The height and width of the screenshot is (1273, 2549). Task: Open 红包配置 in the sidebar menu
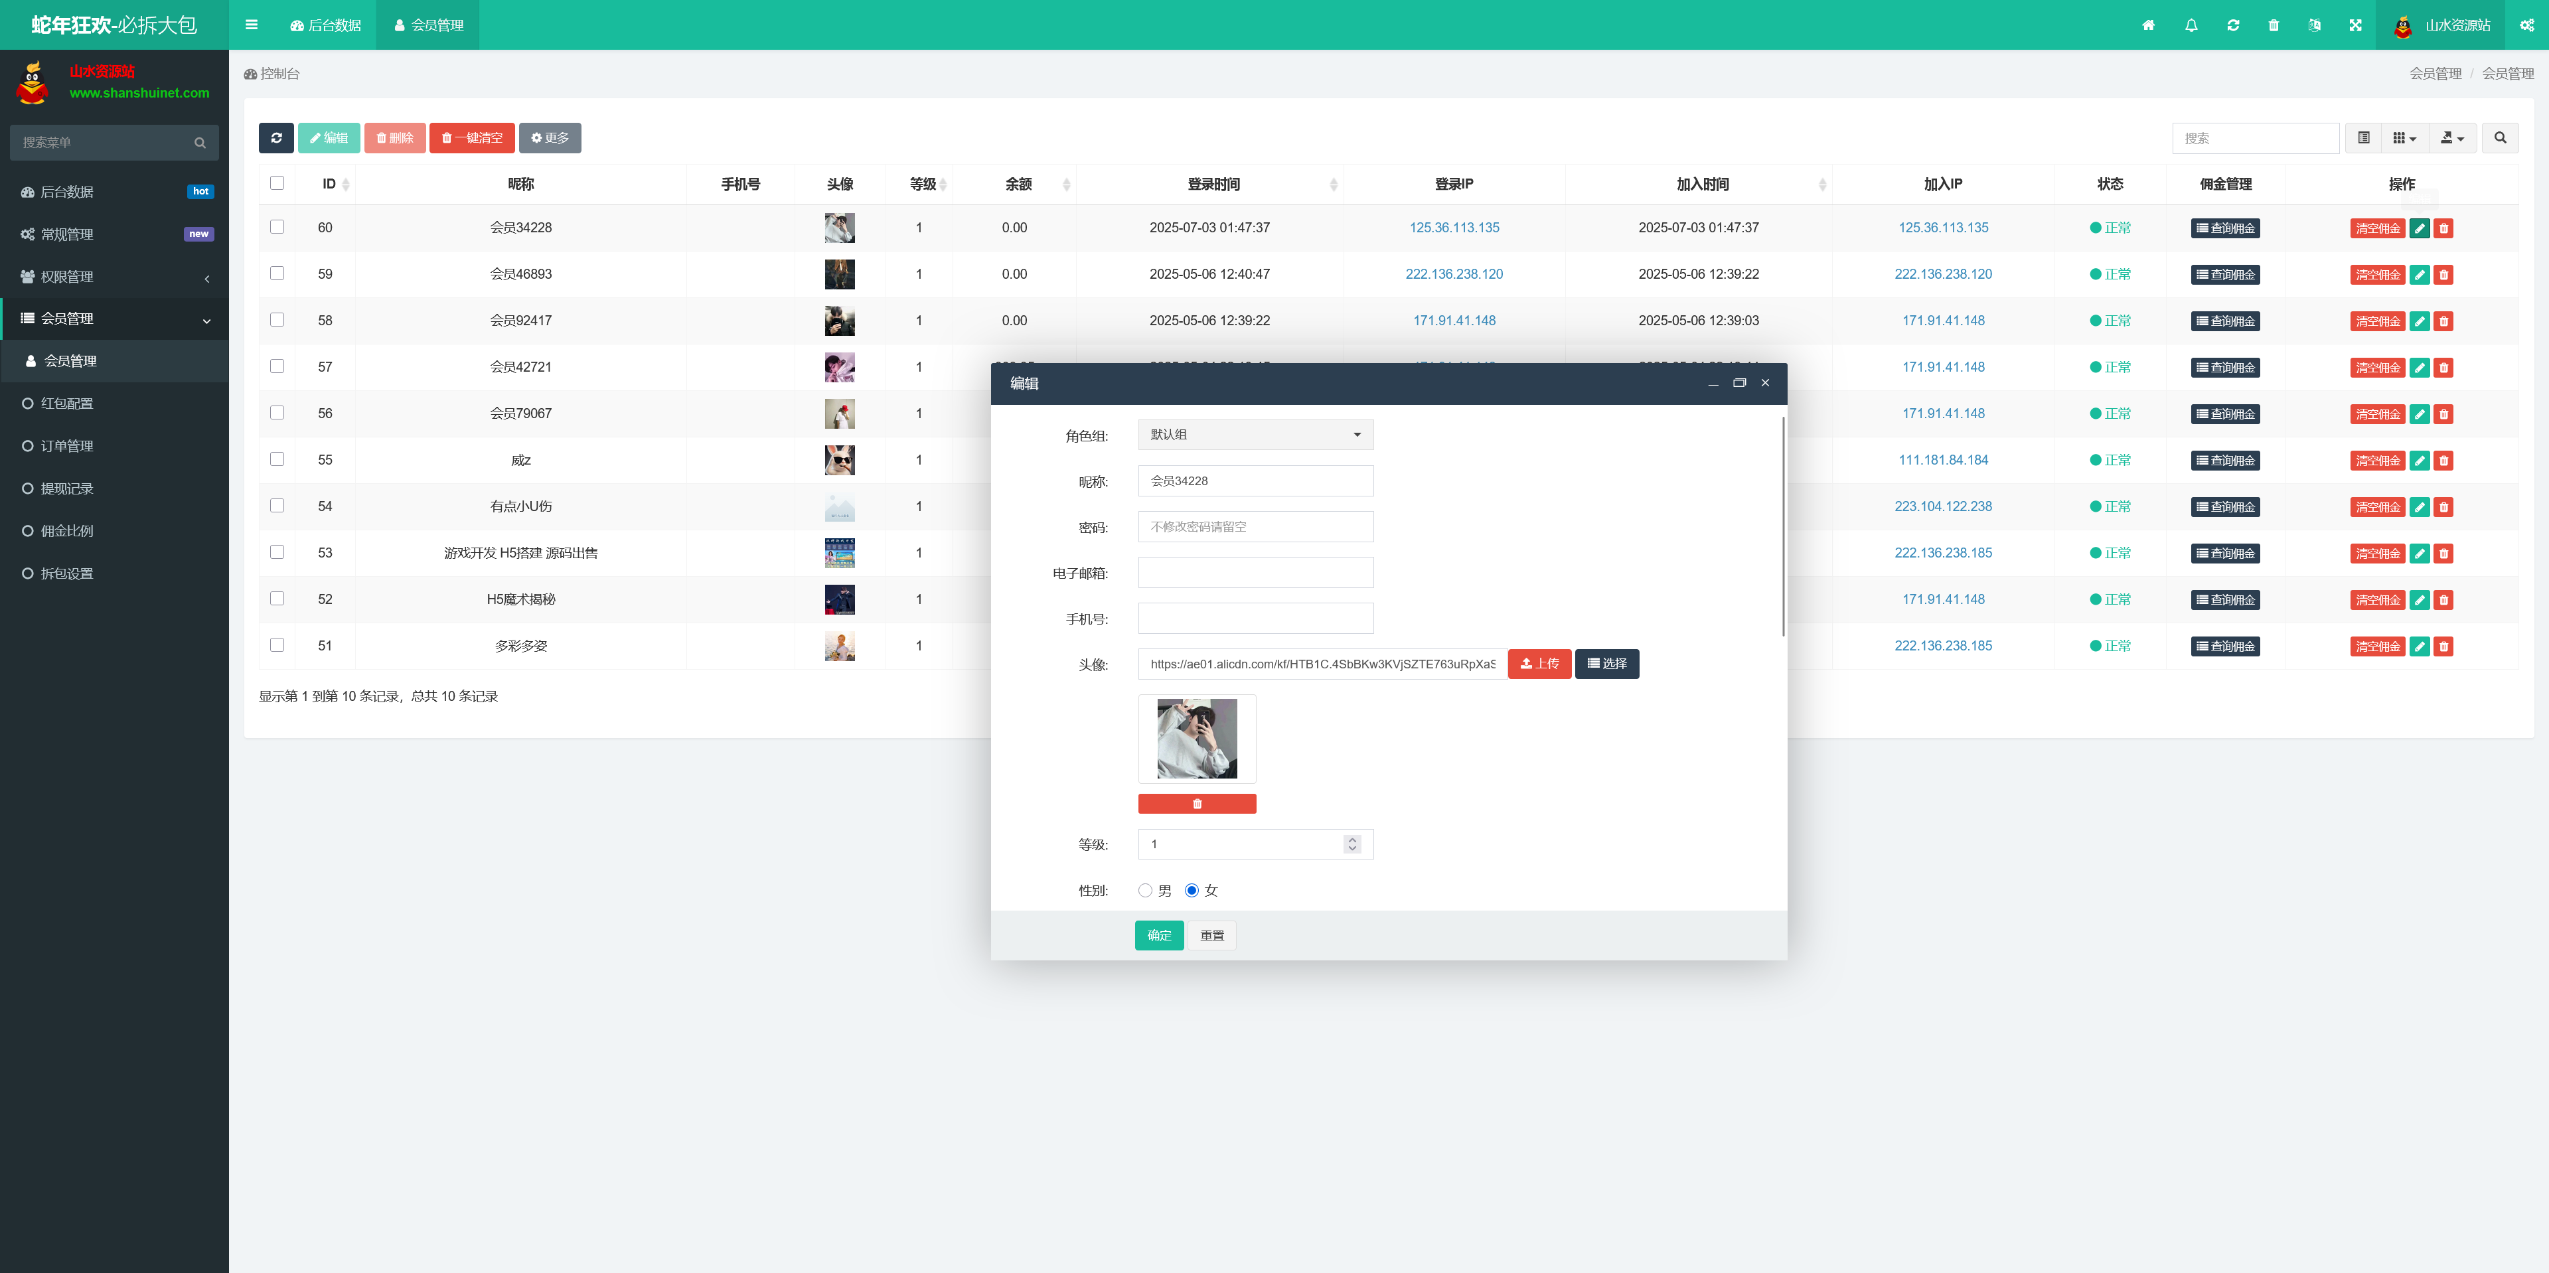[66, 404]
